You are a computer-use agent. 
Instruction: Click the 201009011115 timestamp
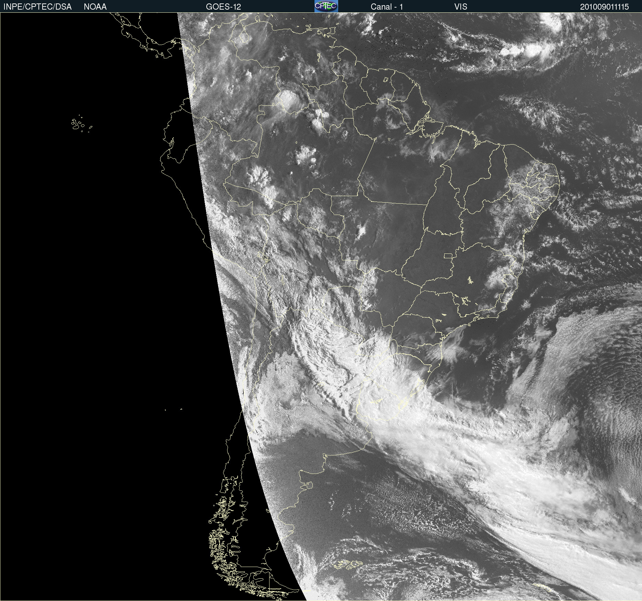(x=605, y=7)
